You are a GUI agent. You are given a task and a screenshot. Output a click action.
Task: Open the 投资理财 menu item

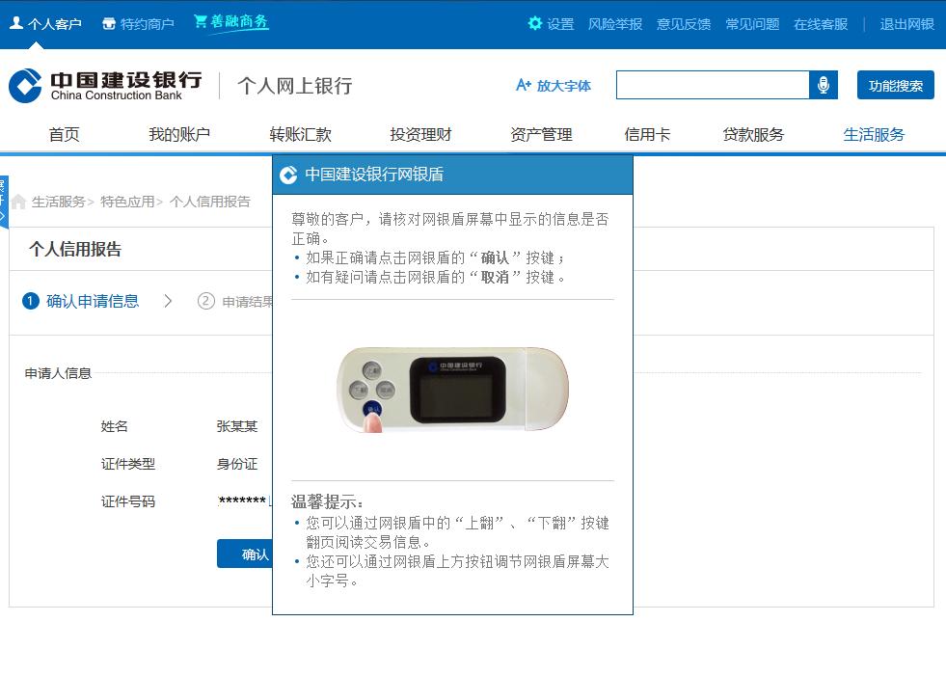coord(419,134)
